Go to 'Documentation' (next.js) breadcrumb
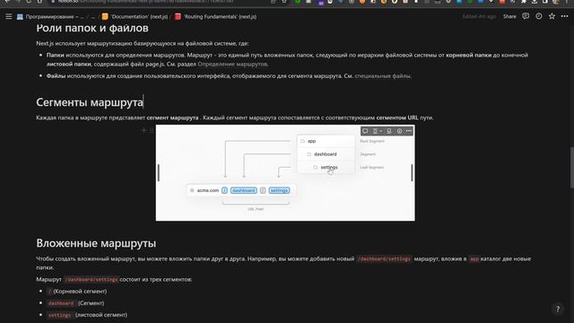This screenshot has width=574, height=323. 135,16
